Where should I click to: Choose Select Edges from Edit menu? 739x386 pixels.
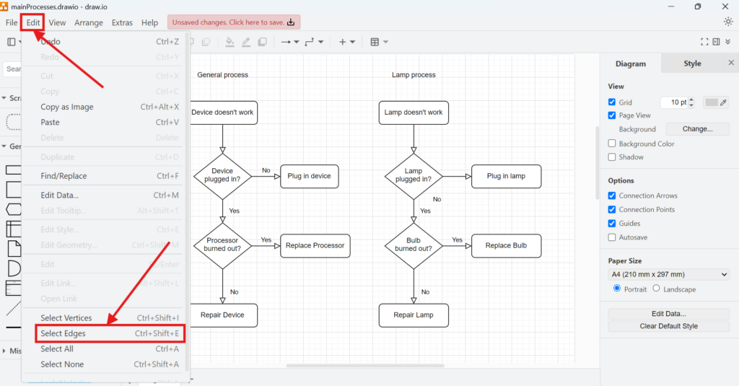pyautogui.click(x=64, y=333)
